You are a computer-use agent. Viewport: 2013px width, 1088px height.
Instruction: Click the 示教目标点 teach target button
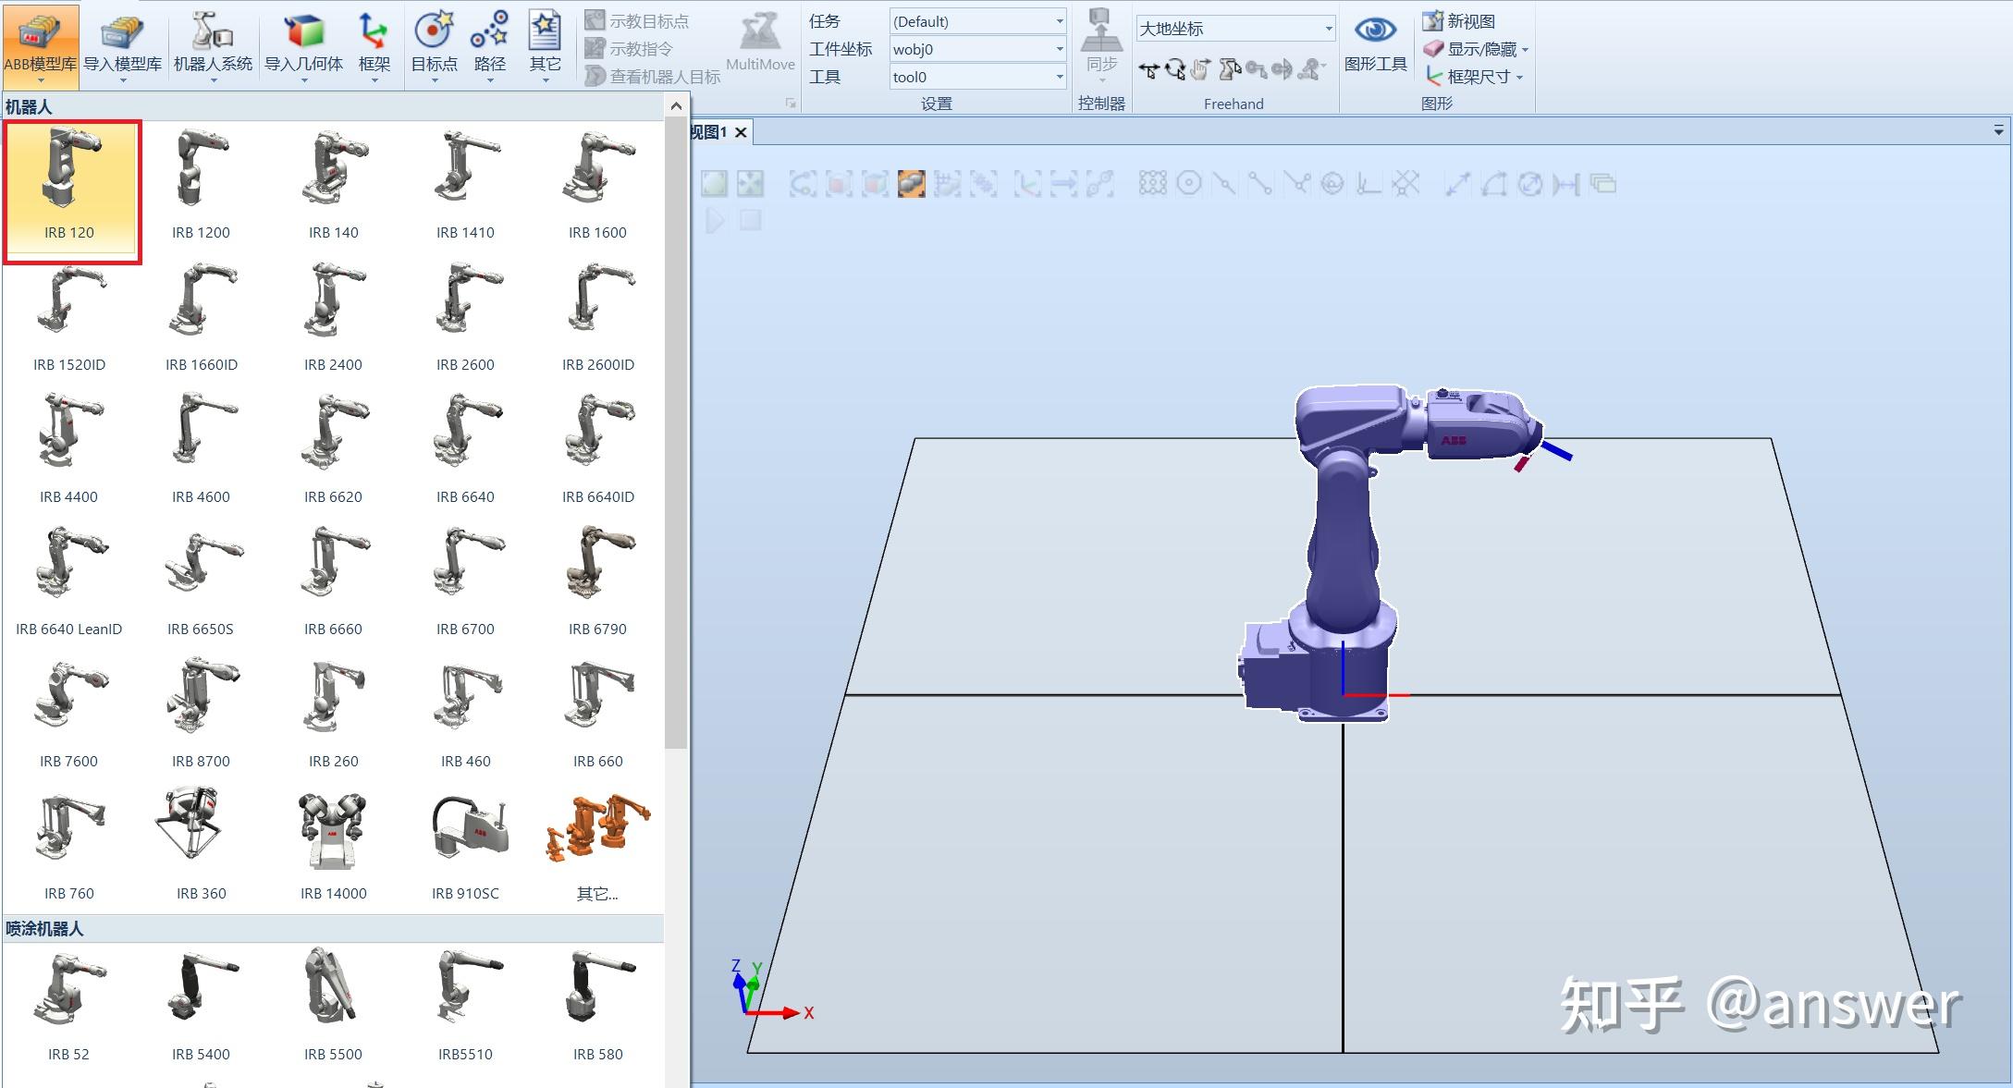(x=640, y=19)
